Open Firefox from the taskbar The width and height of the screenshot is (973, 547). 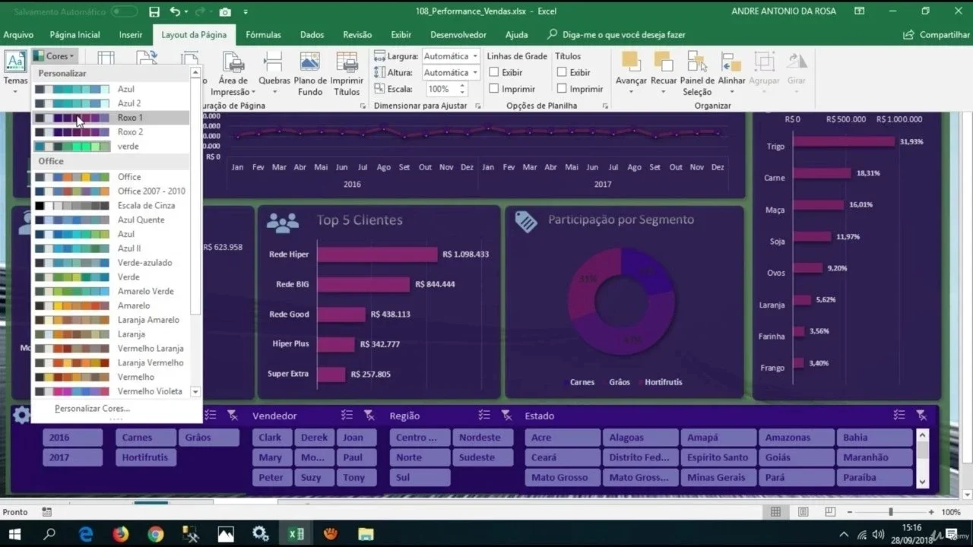[121, 534]
